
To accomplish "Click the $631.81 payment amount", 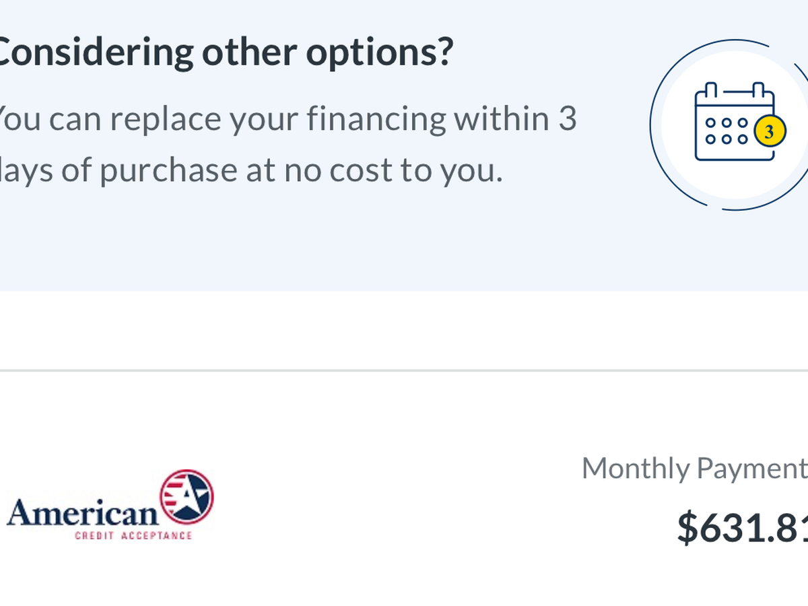I will [742, 527].
